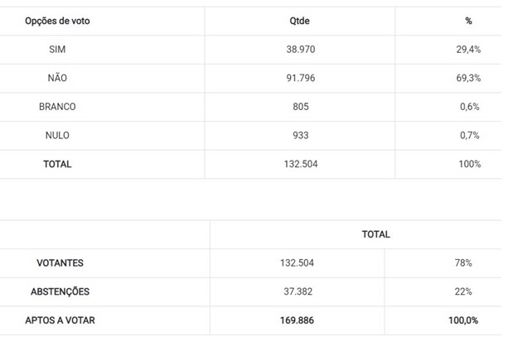Screen dimensions: 513x351
Task: Click the 69,3% percentage cell
Action: pos(469,78)
